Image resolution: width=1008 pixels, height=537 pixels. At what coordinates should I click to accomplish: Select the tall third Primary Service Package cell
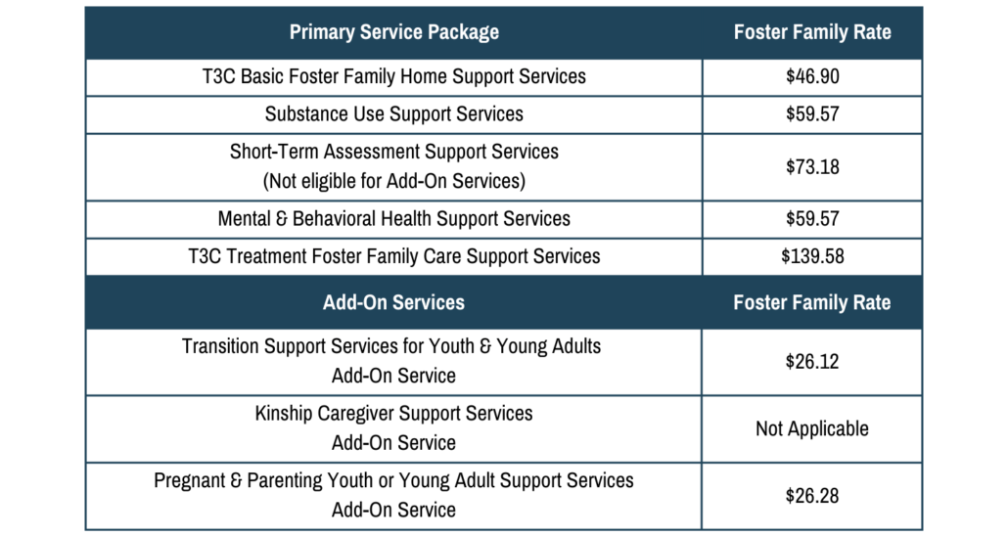coord(393,167)
